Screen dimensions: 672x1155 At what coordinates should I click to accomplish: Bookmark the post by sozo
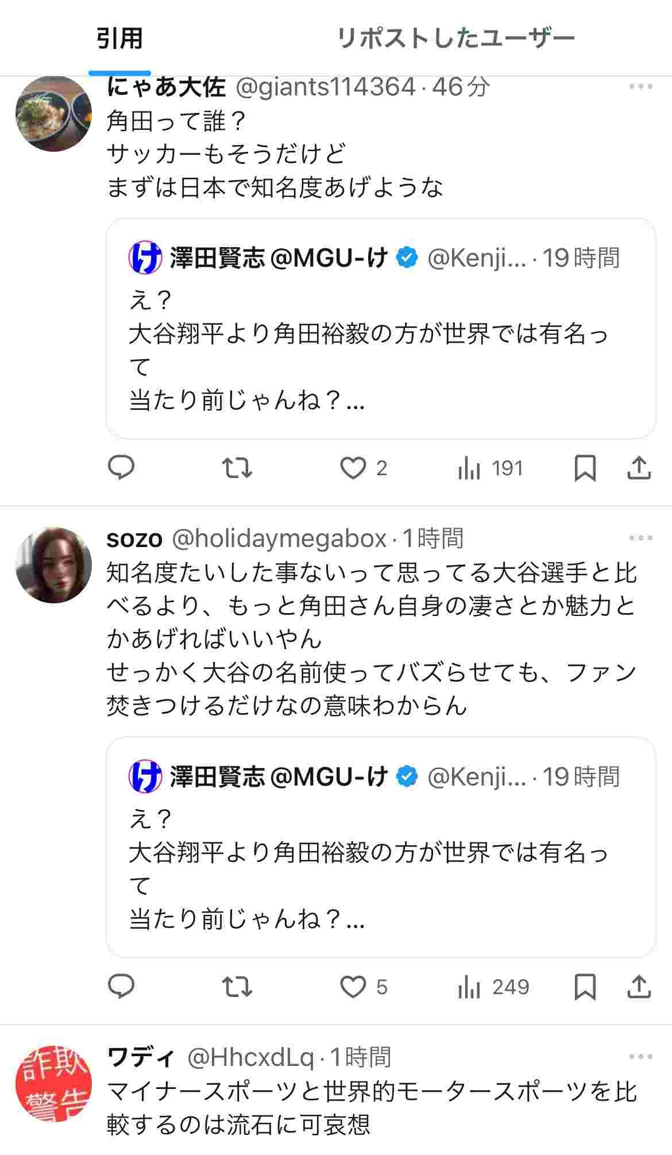point(585,987)
